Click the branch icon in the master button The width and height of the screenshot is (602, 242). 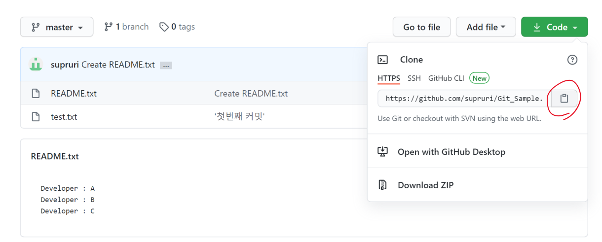point(36,27)
